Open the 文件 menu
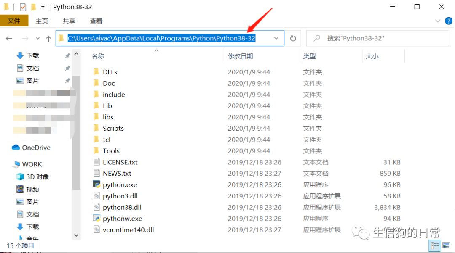The height and width of the screenshot is (253, 455). [14, 21]
